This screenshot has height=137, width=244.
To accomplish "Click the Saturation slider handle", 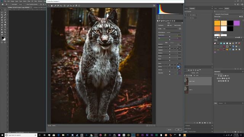I will 170,75.
